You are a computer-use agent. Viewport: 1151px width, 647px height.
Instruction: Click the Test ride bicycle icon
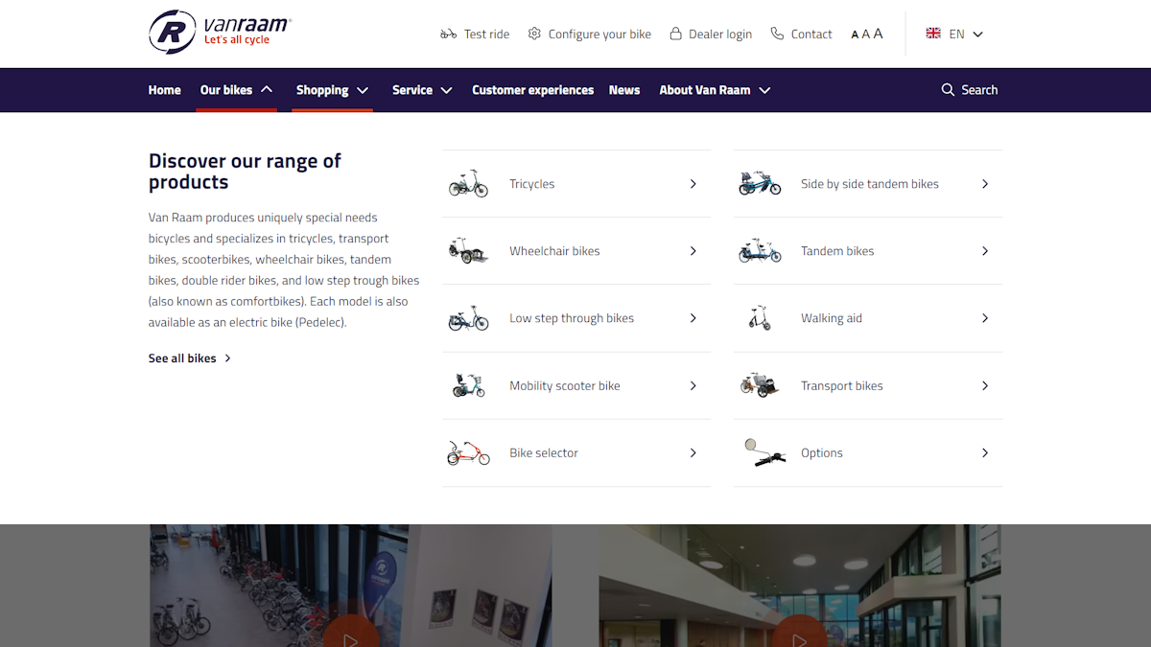click(448, 34)
